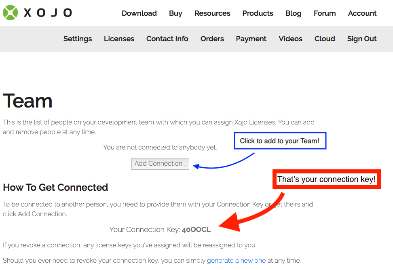The width and height of the screenshot is (393, 270).
Task: View the Contact Info tab
Action: pyautogui.click(x=167, y=39)
